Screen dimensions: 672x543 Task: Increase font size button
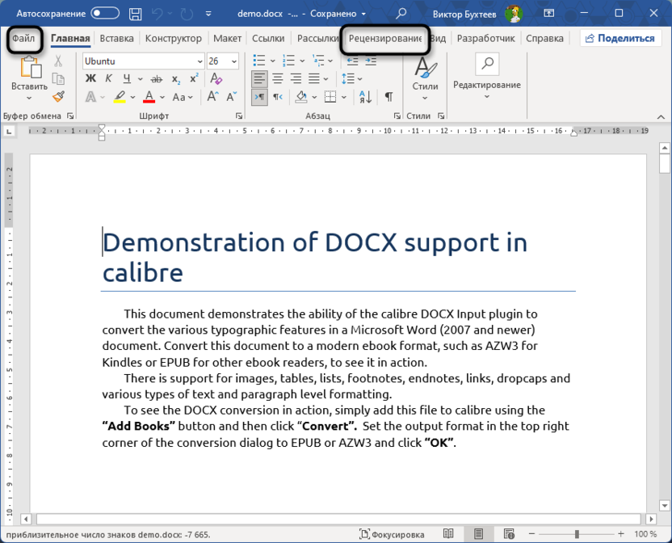(213, 96)
